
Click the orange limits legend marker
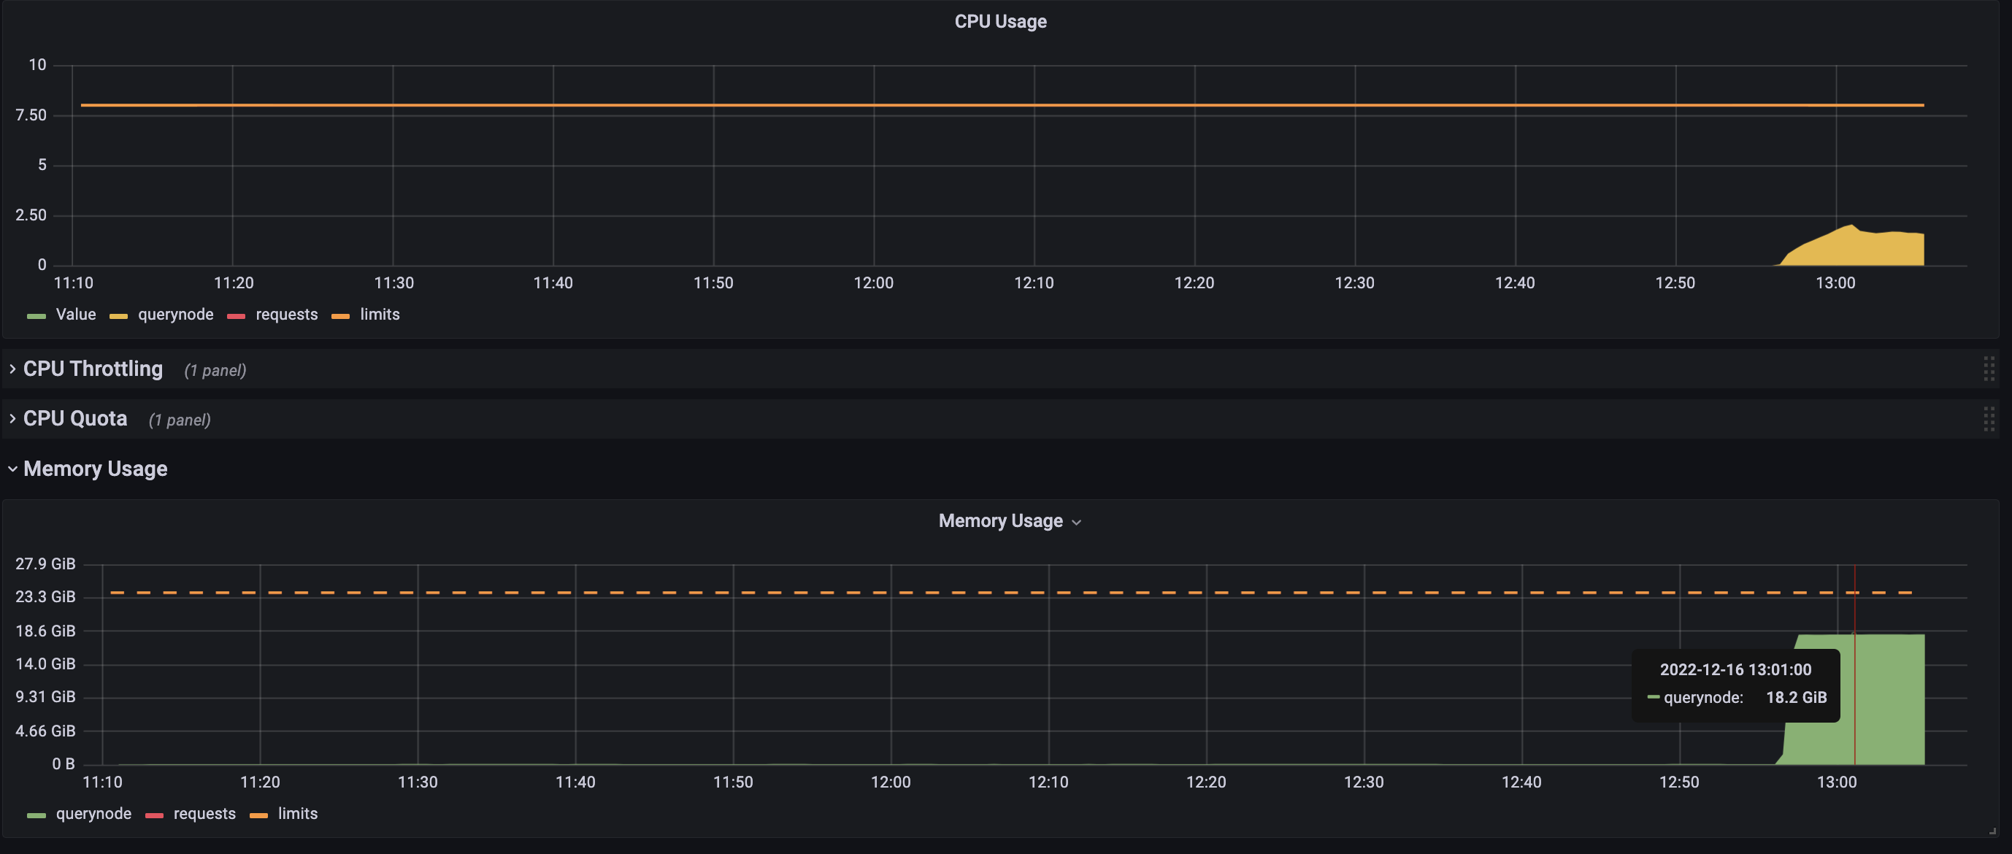340,315
